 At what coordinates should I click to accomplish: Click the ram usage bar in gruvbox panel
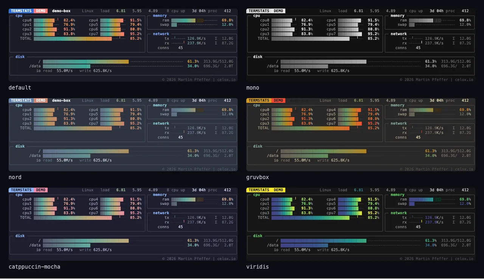click(421, 110)
